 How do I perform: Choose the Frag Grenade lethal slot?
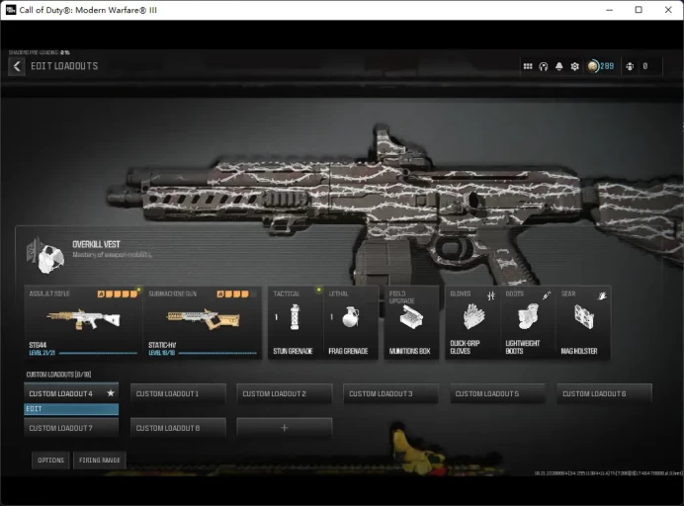(x=350, y=323)
